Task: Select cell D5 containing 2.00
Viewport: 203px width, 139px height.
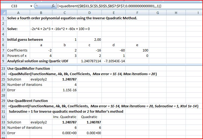Action: (x=89, y=39)
